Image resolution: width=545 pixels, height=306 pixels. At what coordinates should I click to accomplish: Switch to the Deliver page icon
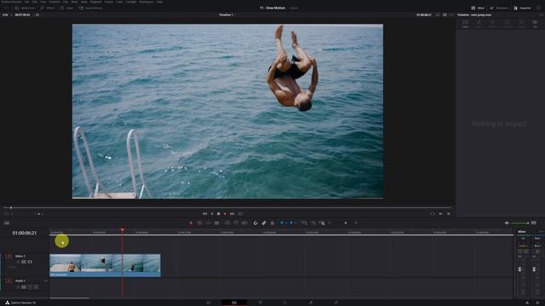(x=336, y=303)
